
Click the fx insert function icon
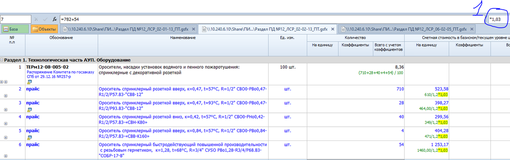[x=54, y=20]
